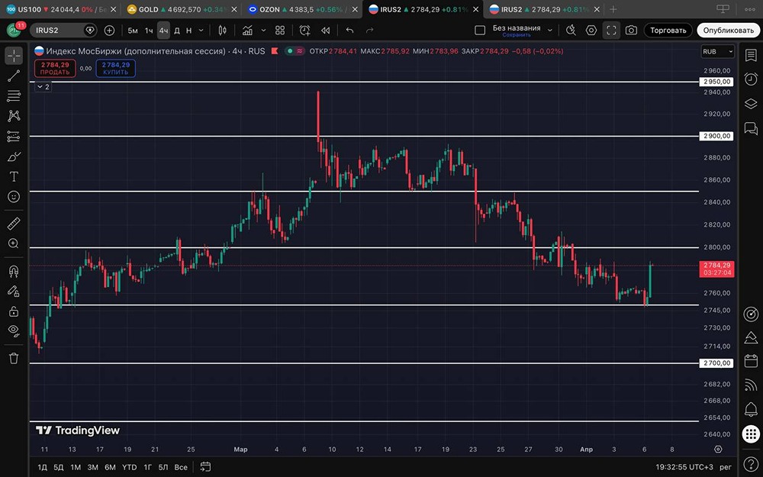Screen dimensions: 763x477
Task: Enter fullscreen mode
Action: click(611, 31)
